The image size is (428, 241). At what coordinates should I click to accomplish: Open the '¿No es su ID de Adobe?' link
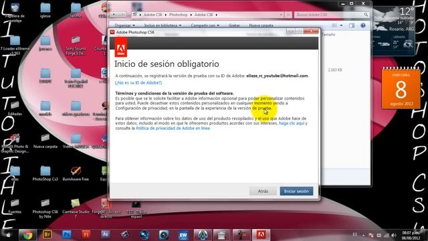pyautogui.click(x=138, y=82)
